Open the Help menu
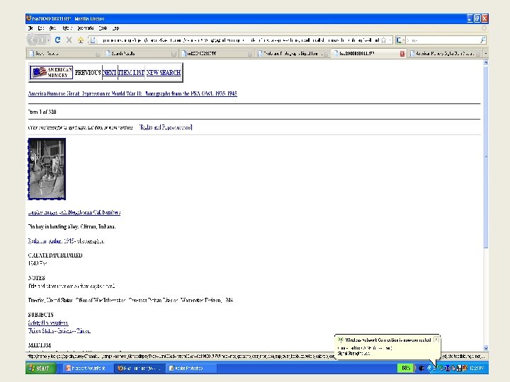Screen dimensions: 510x382 click(115, 28)
